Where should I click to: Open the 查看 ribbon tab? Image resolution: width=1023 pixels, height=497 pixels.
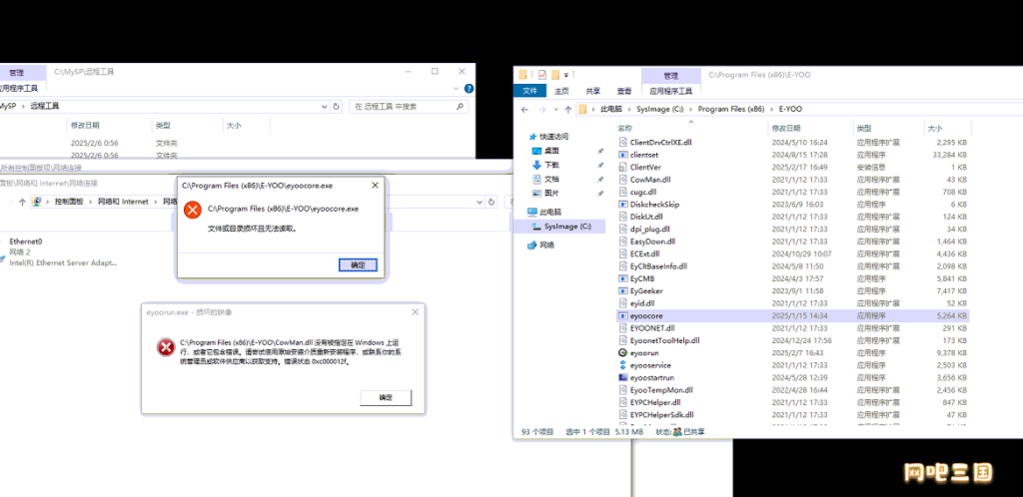coord(624,91)
